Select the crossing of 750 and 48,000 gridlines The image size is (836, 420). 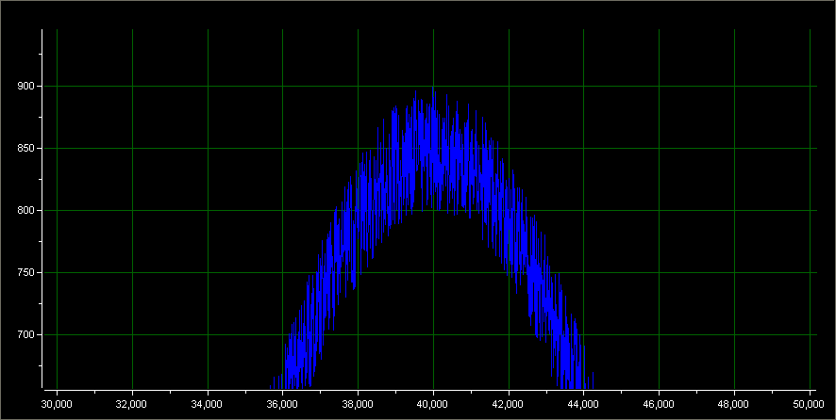point(734,272)
